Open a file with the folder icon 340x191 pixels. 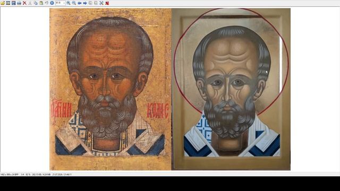point(3,3)
